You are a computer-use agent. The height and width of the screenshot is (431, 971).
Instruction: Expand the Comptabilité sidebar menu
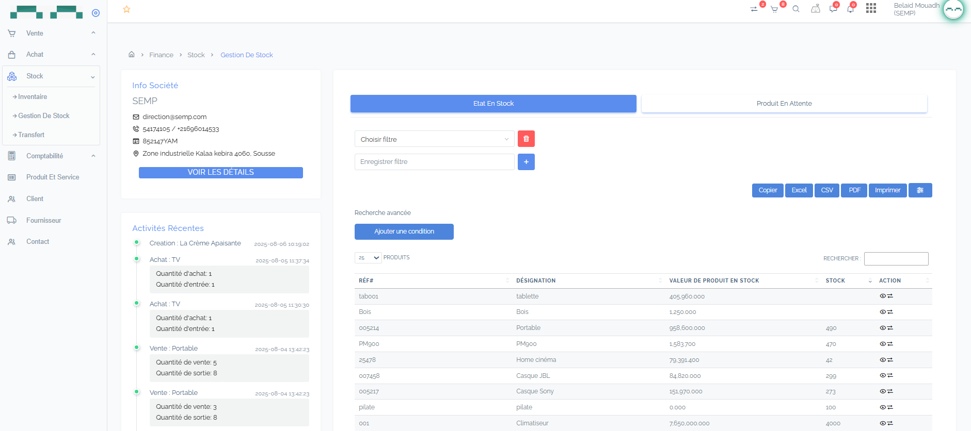[x=51, y=156]
